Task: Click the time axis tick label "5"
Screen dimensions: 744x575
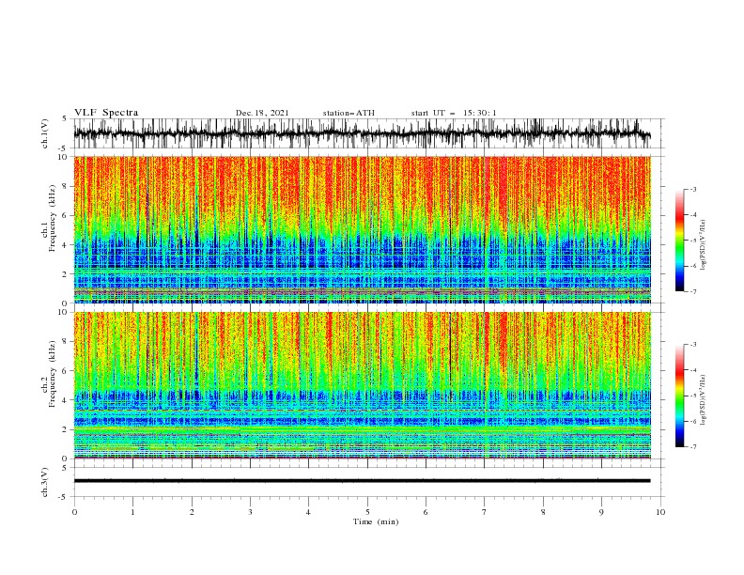Action: (x=367, y=512)
